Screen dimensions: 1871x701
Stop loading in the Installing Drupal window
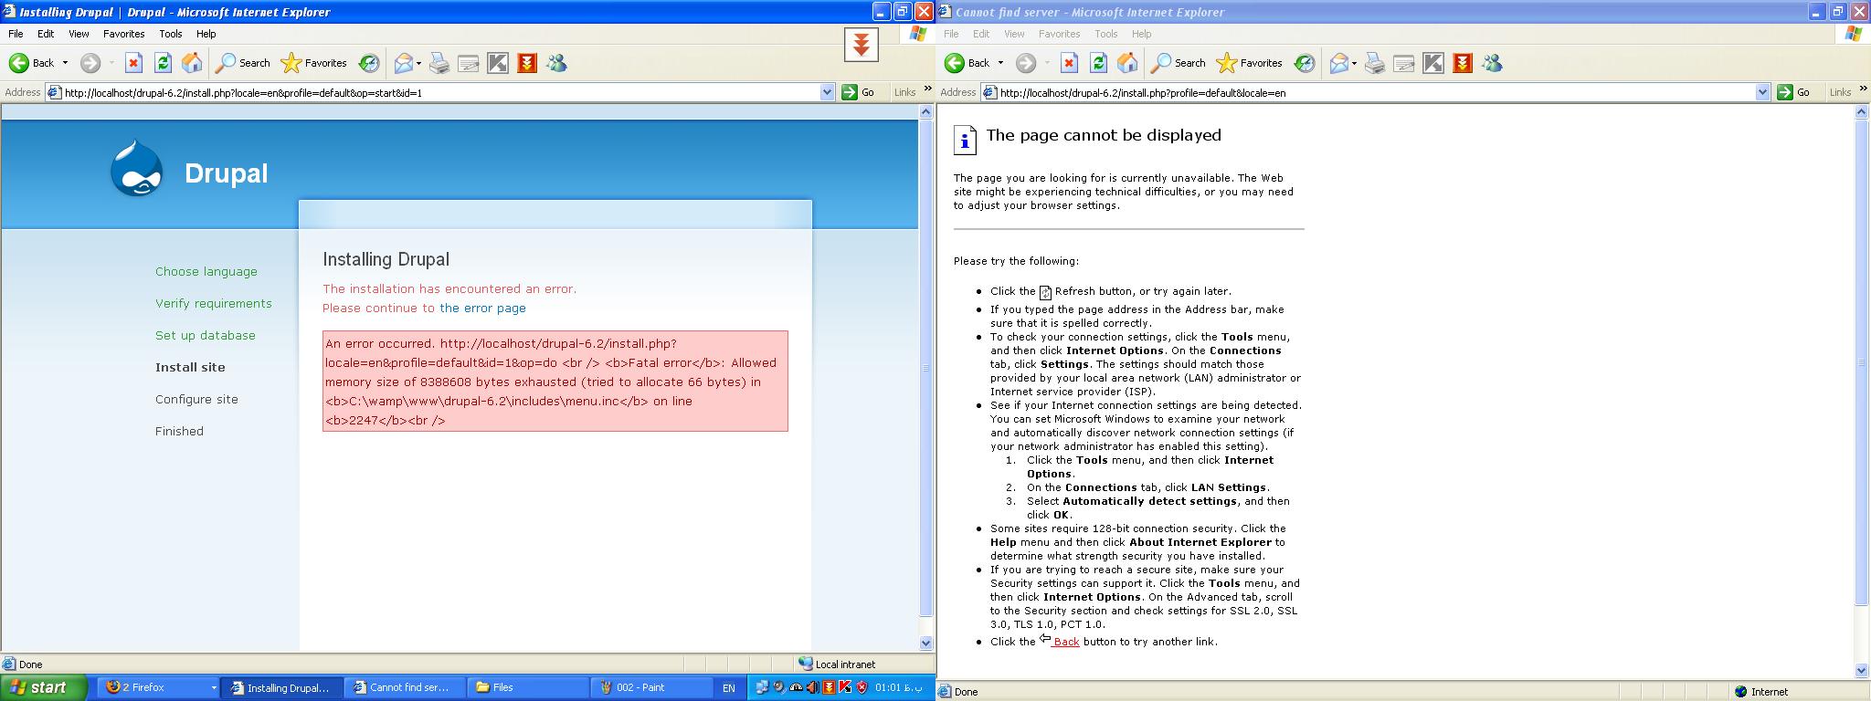(x=133, y=63)
